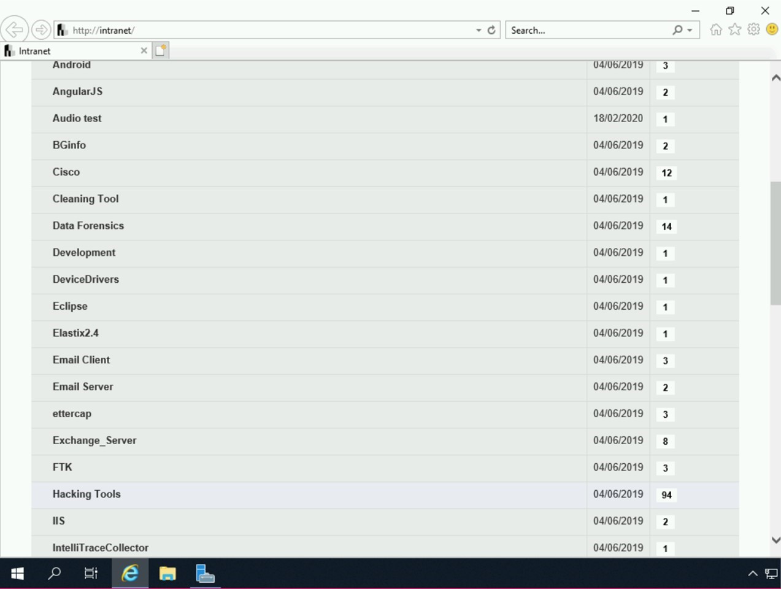Screen dimensions: 781x589
Task: Expand the search provider dropdown arrow
Action: click(690, 30)
